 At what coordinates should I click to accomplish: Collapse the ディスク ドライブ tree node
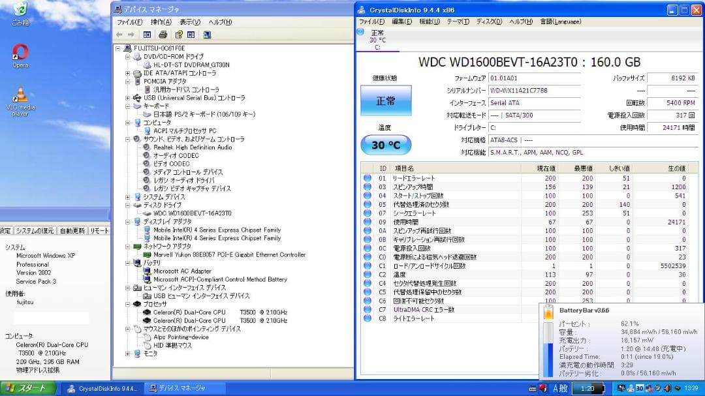129,205
